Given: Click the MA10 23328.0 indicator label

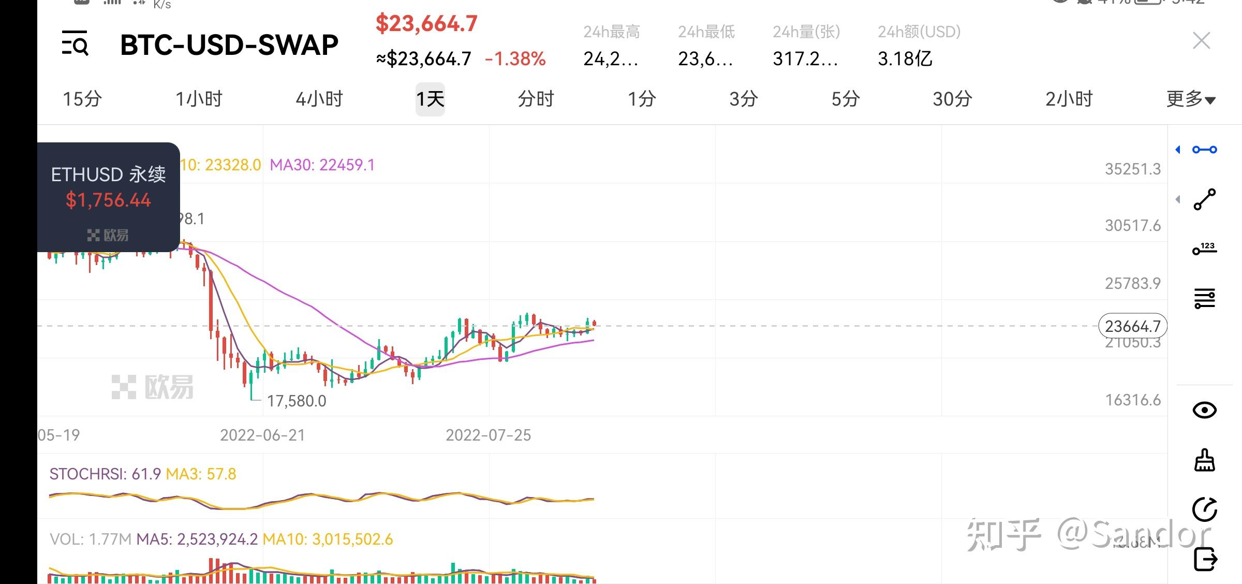Looking at the screenshot, I should click(x=220, y=165).
